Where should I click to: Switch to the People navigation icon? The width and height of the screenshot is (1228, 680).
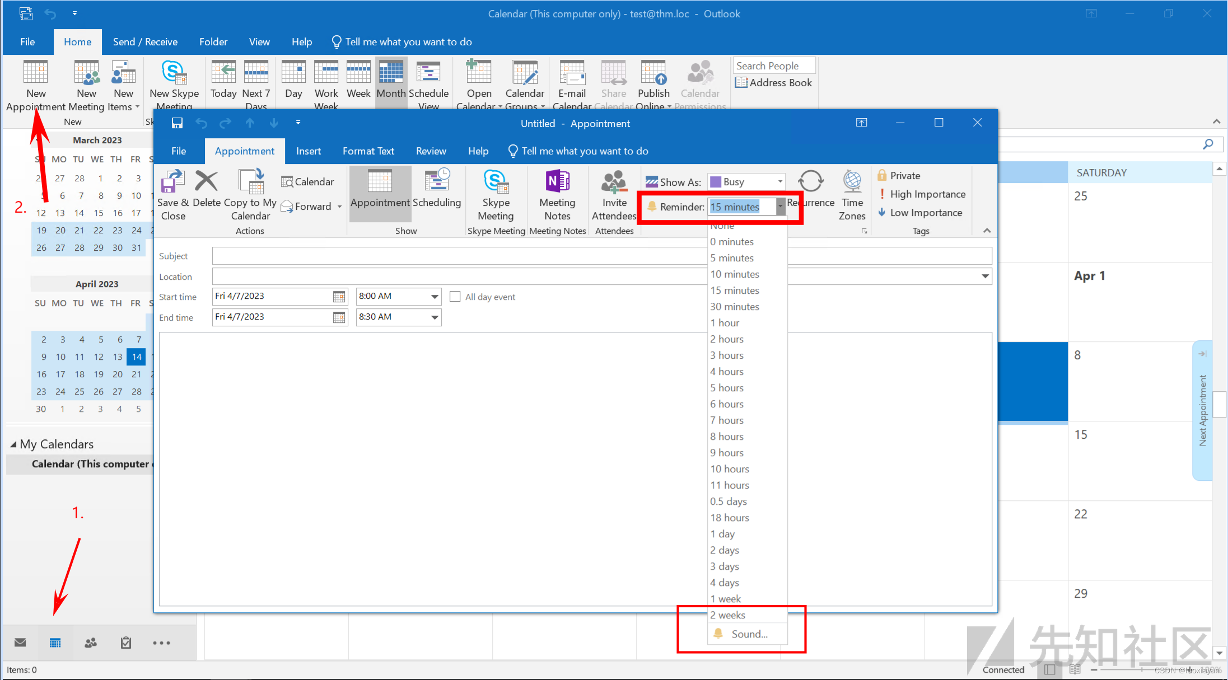[90, 643]
